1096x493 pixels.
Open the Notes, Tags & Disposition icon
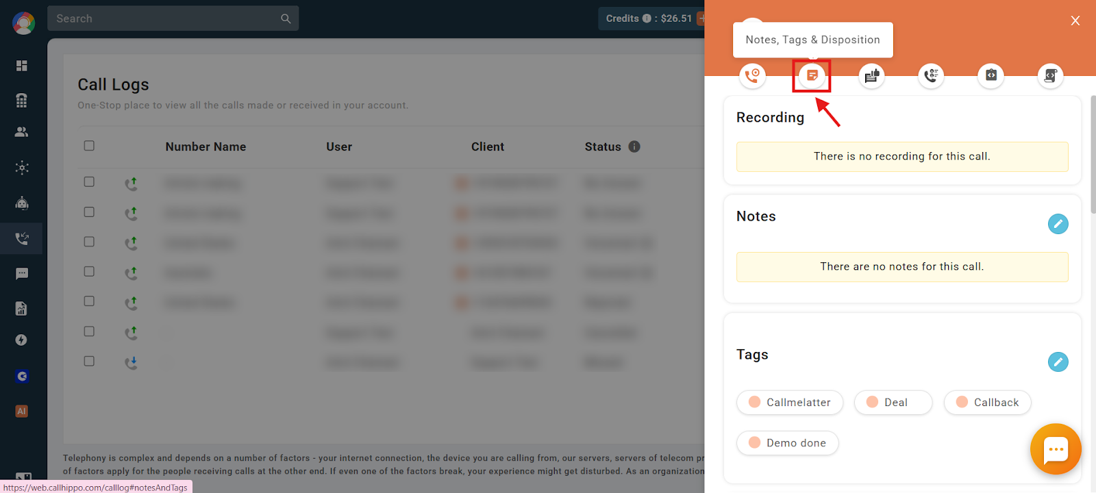pyautogui.click(x=812, y=75)
